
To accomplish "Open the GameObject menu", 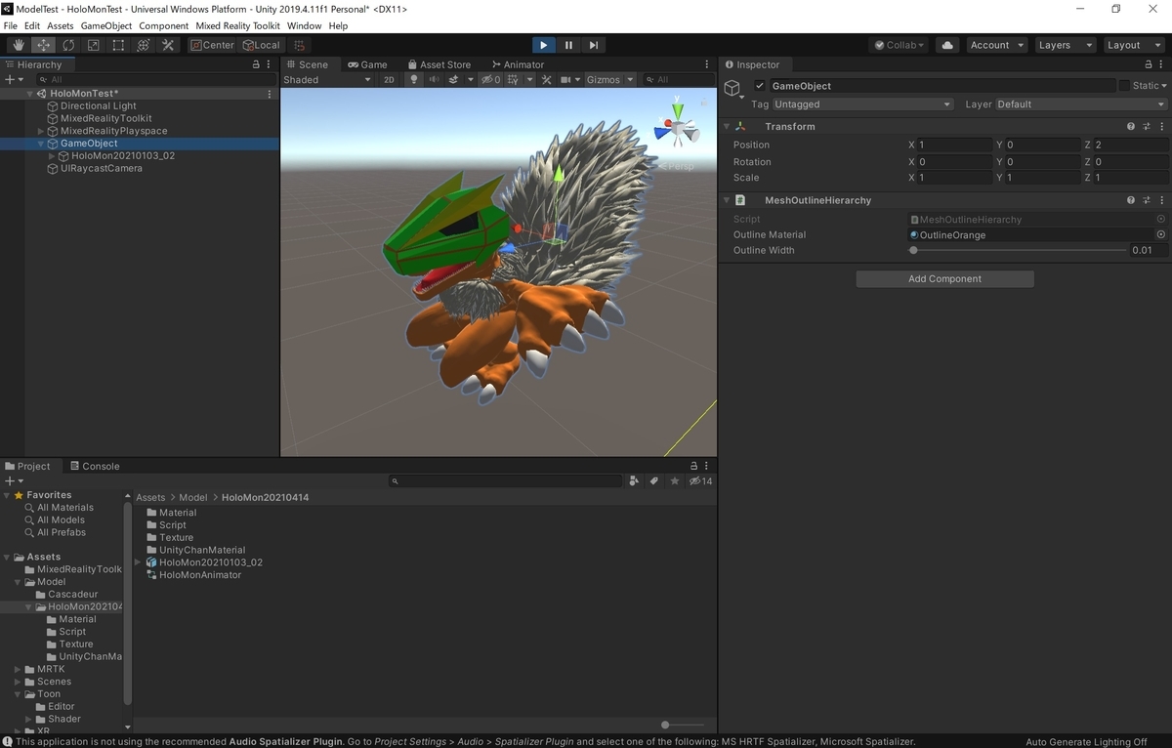I will point(105,26).
